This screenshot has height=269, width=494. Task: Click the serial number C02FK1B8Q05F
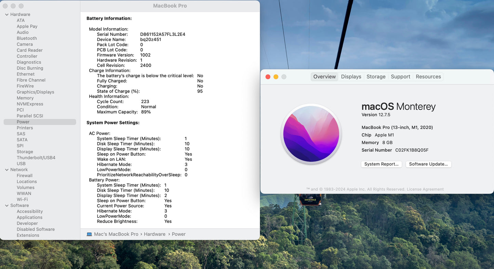(412, 150)
